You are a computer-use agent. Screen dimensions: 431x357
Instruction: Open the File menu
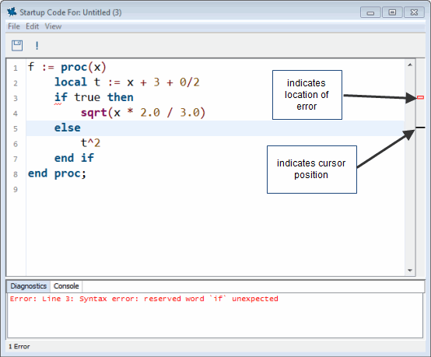click(14, 26)
